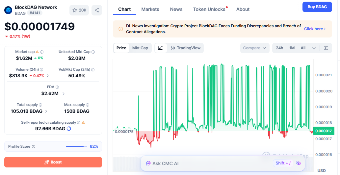The image size is (340, 175).
Task: Click the 82% Profile Score value
Action: pyautogui.click(x=94, y=146)
